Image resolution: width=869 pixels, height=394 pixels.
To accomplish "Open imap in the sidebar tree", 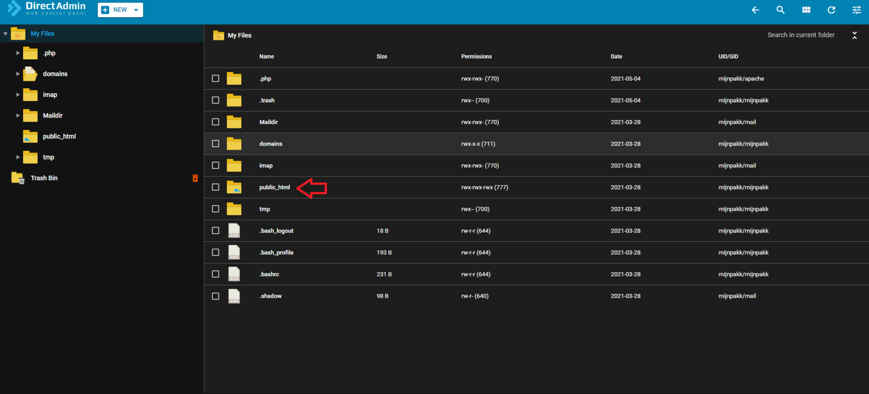I will coord(50,95).
